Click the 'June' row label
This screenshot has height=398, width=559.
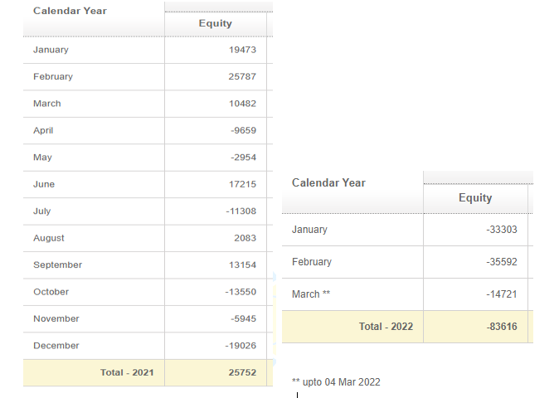44,184
